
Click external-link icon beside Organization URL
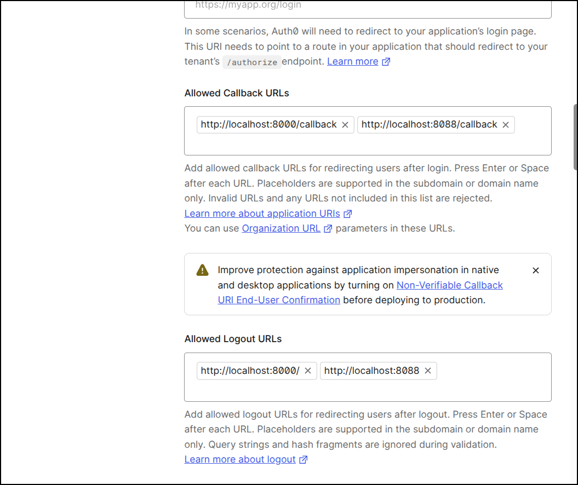pos(328,229)
